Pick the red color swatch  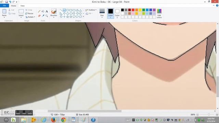tap(133, 10)
